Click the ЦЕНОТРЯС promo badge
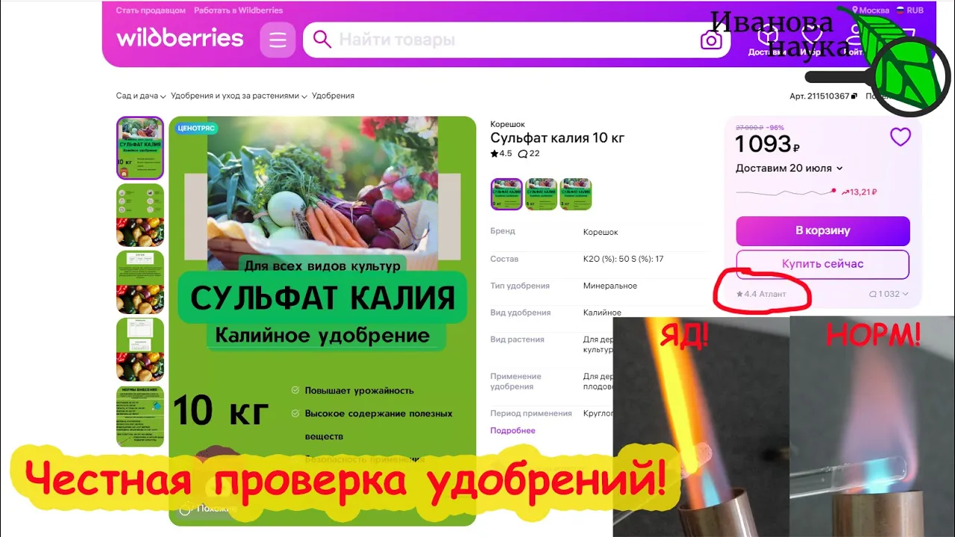The height and width of the screenshot is (537, 955). pos(196,128)
